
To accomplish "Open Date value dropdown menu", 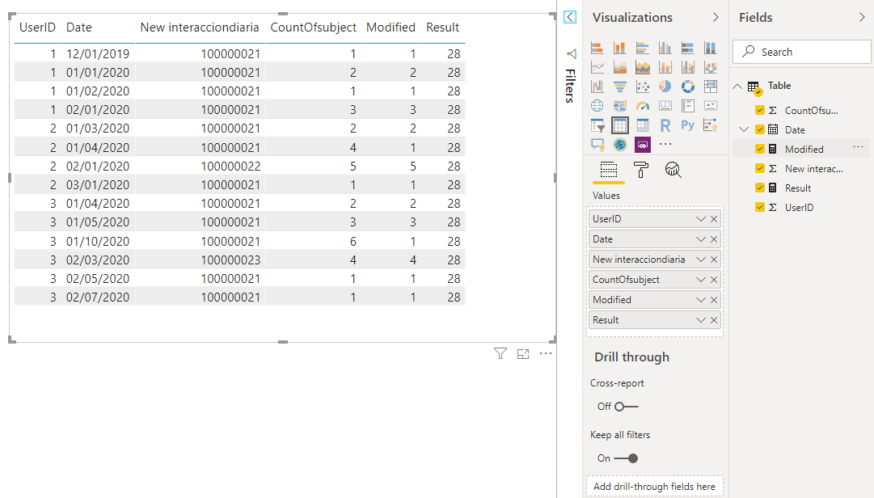I will (701, 239).
